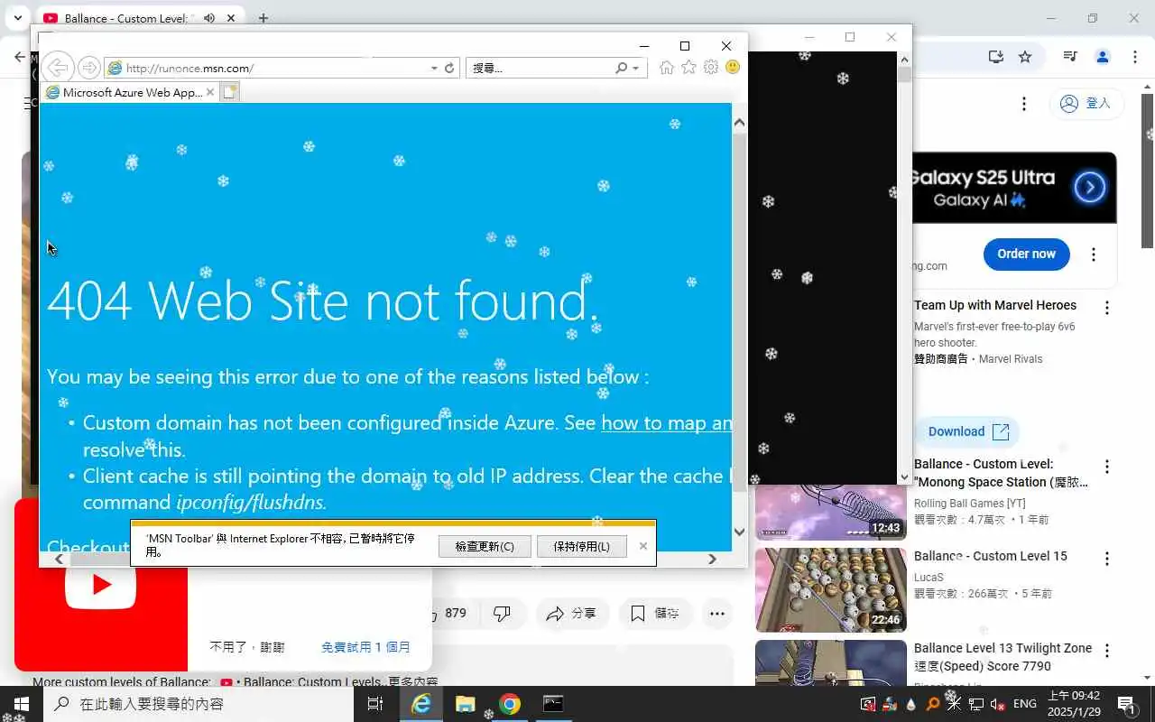The height and width of the screenshot is (722, 1155).
Task: Open options for Custom Level 15 video
Action: (1107, 560)
